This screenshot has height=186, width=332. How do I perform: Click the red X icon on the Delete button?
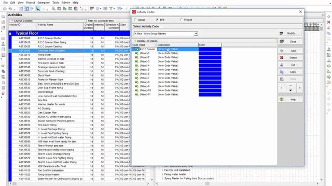pos(282,57)
